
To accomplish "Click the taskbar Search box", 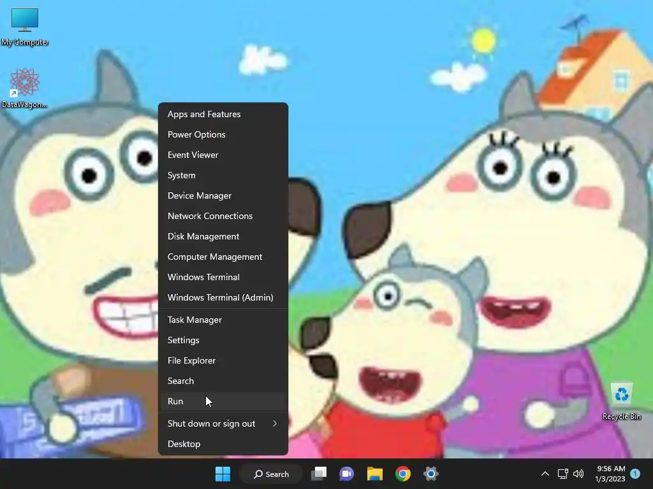I will point(271,474).
